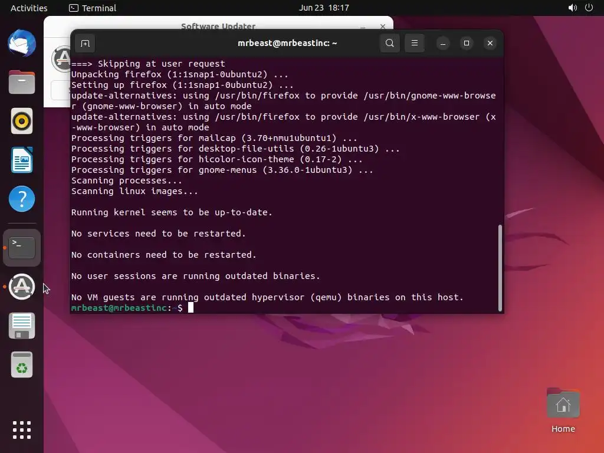Close the Terminal window

tap(490, 43)
